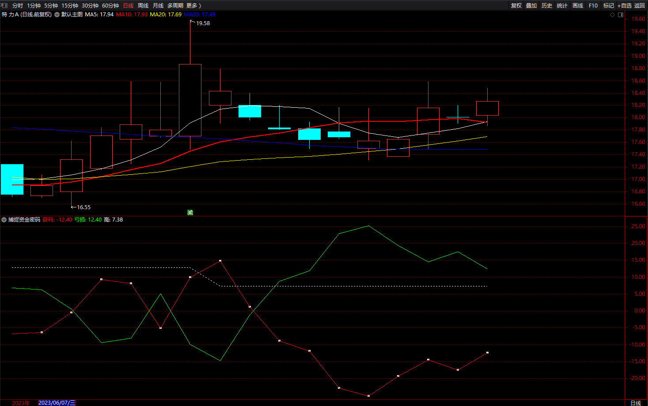Open the 更多 periods expander
648x406 pixels.
pos(193,5)
